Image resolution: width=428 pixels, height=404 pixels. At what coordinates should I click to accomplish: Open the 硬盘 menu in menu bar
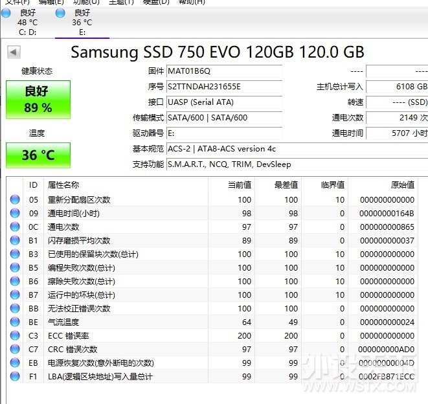(x=155, y=2)
